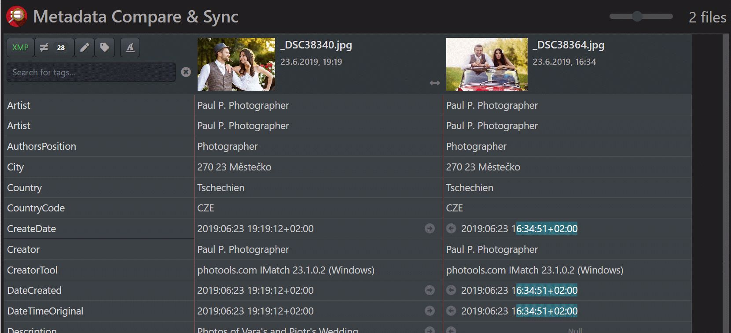Viewport: 731px width, 333px height.
Task: Toggle the XMP tag filter button
Action: click(x=20, y=48)
